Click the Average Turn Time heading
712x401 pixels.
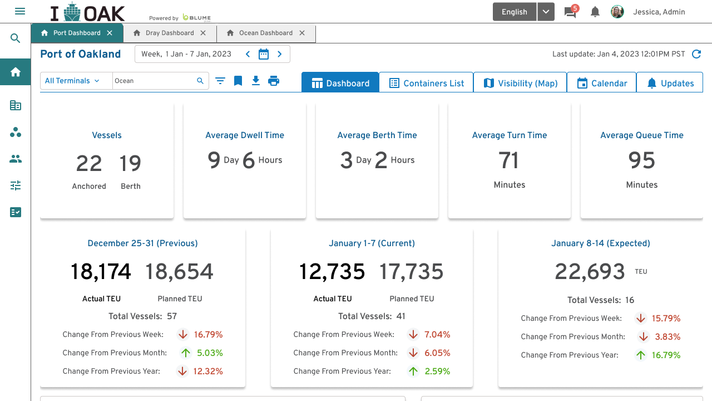[510, 135]
